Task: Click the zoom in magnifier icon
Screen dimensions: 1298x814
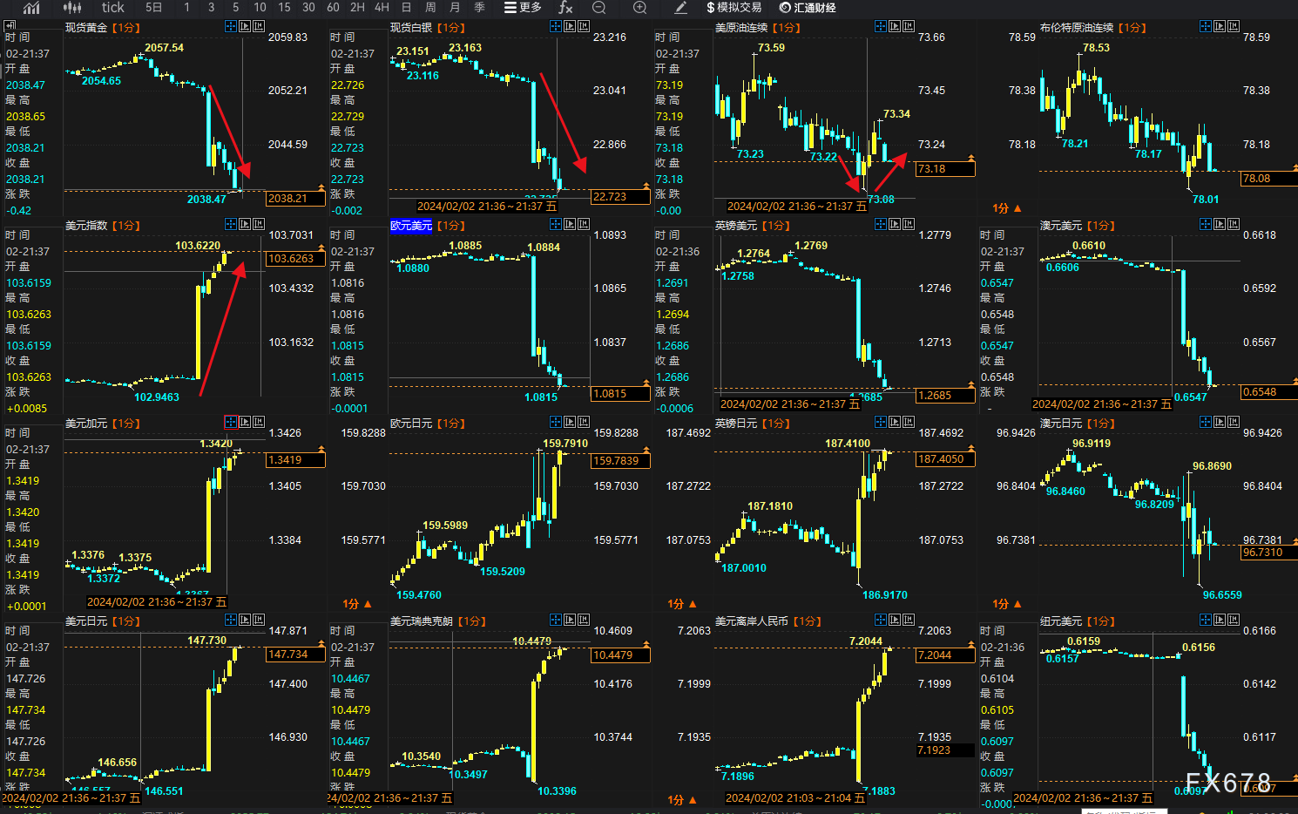Action: 639,8
